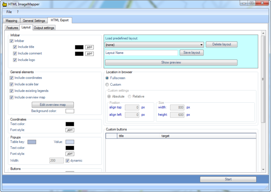Image resolution: width=271 pixels, height=192 pixels.
Task: Click the HTML ImageMapper title bar icon
Action: [4, 3]
